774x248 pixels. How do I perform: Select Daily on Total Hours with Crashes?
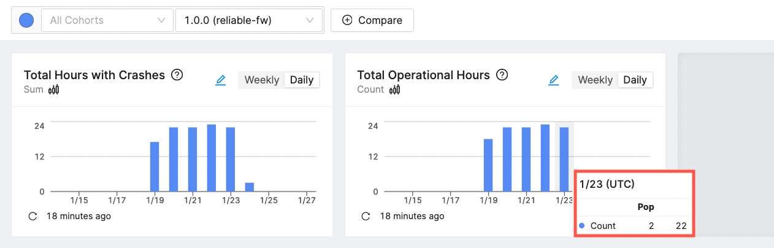click(x=302, y=80)
